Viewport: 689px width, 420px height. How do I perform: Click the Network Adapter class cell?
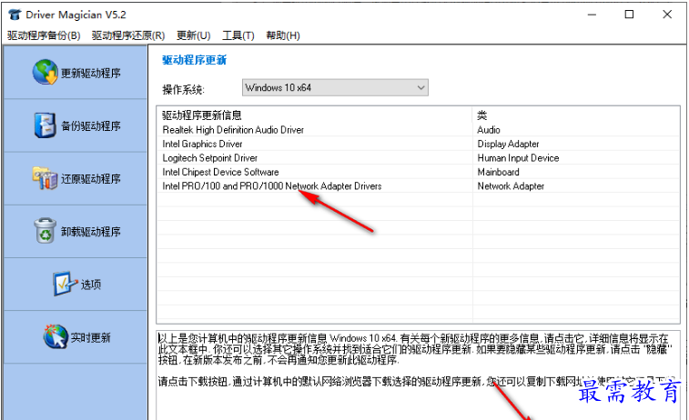point(511,186)
